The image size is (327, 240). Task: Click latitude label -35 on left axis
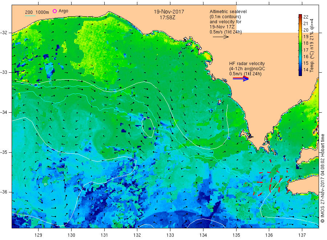coord(4,152)
